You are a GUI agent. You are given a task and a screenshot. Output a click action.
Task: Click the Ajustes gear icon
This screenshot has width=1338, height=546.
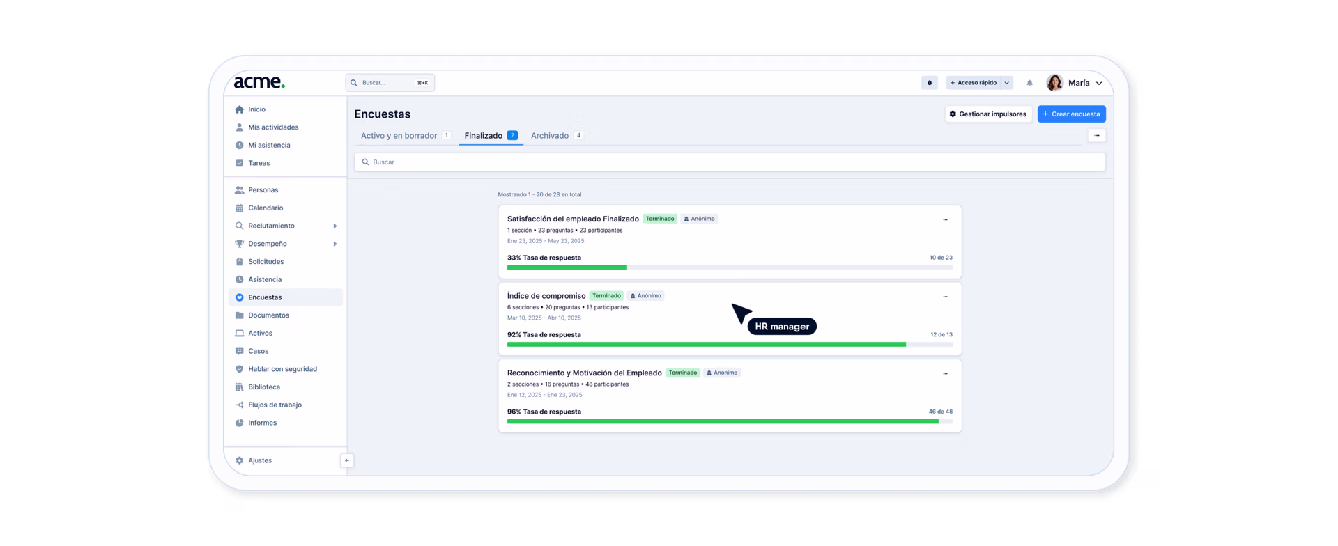pos(239,460)
